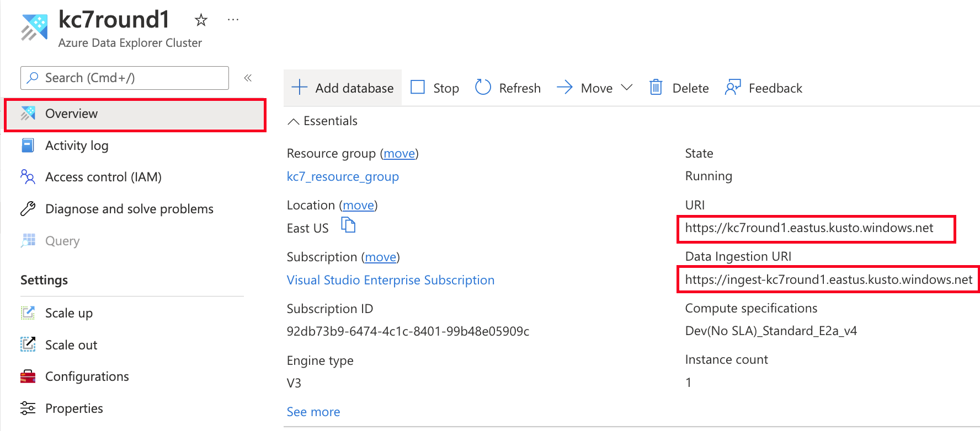Open the Overview menu item
The width and height of the screenshot is (980, 431).
coord(135,115)
